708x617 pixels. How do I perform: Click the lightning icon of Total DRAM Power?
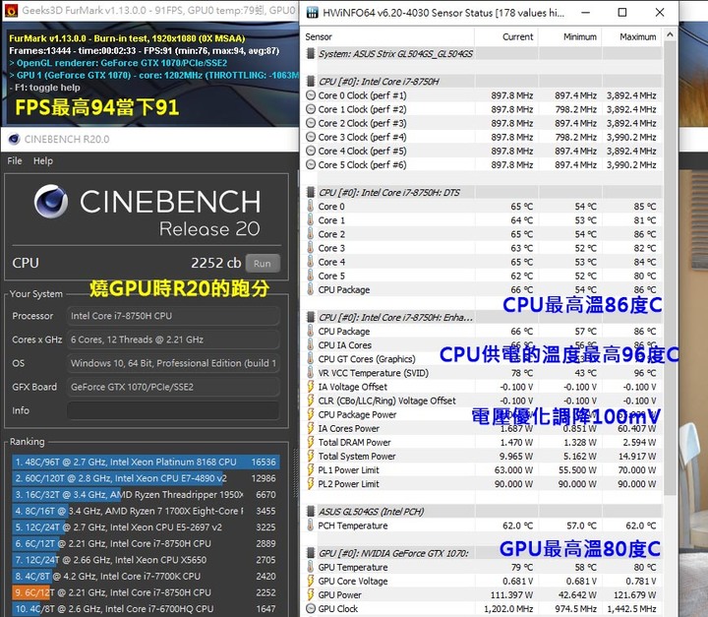[310, 442]
